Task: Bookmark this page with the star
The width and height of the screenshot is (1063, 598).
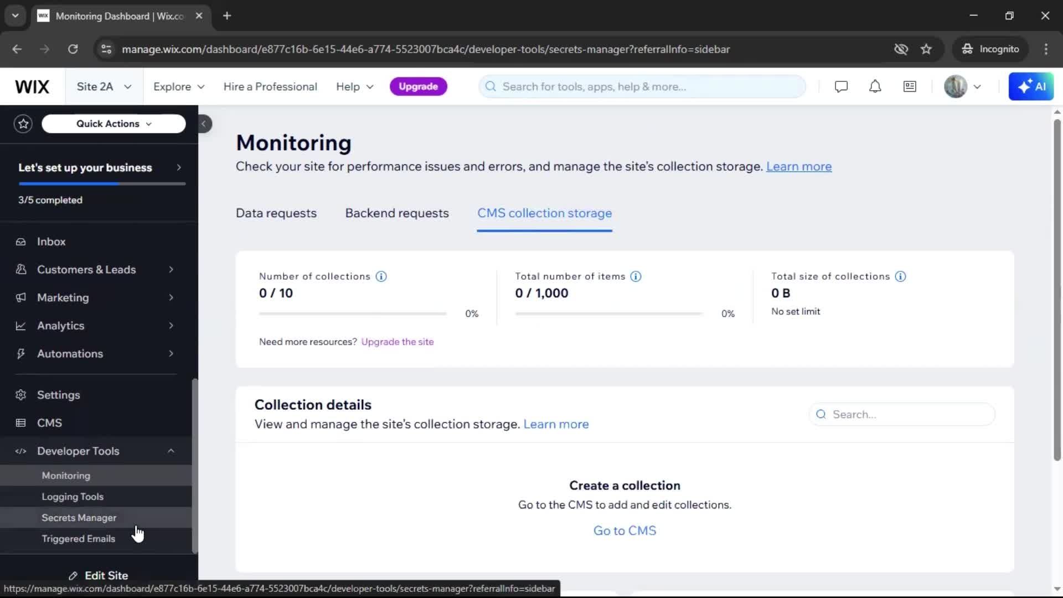Action: click(926, 49)
